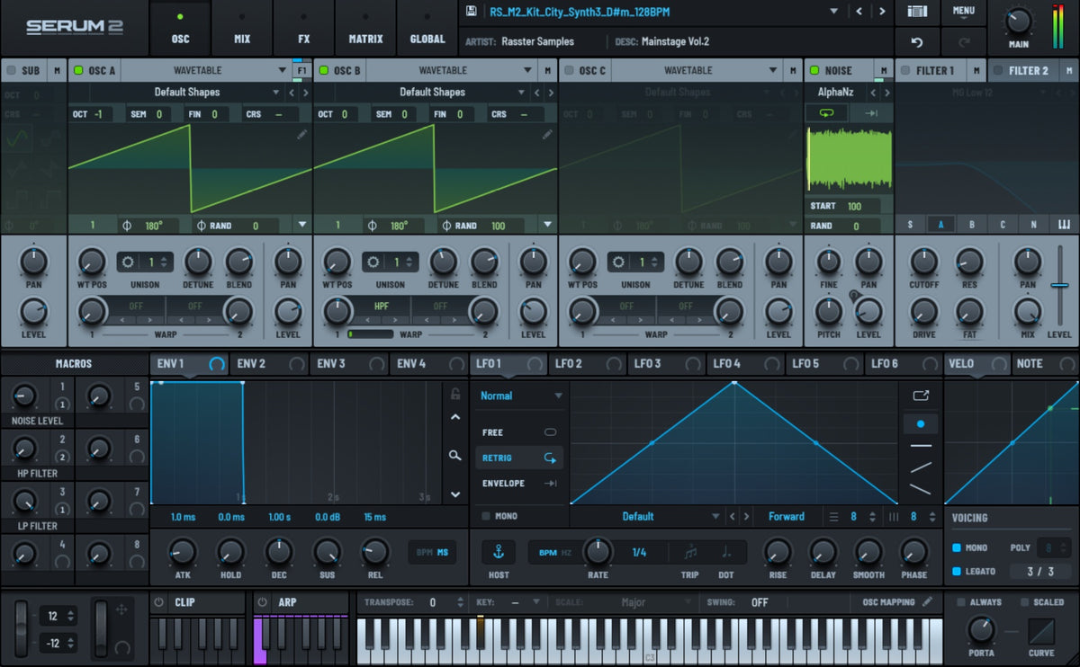Route filter to B oscillator button

click(x=971, y=225)
